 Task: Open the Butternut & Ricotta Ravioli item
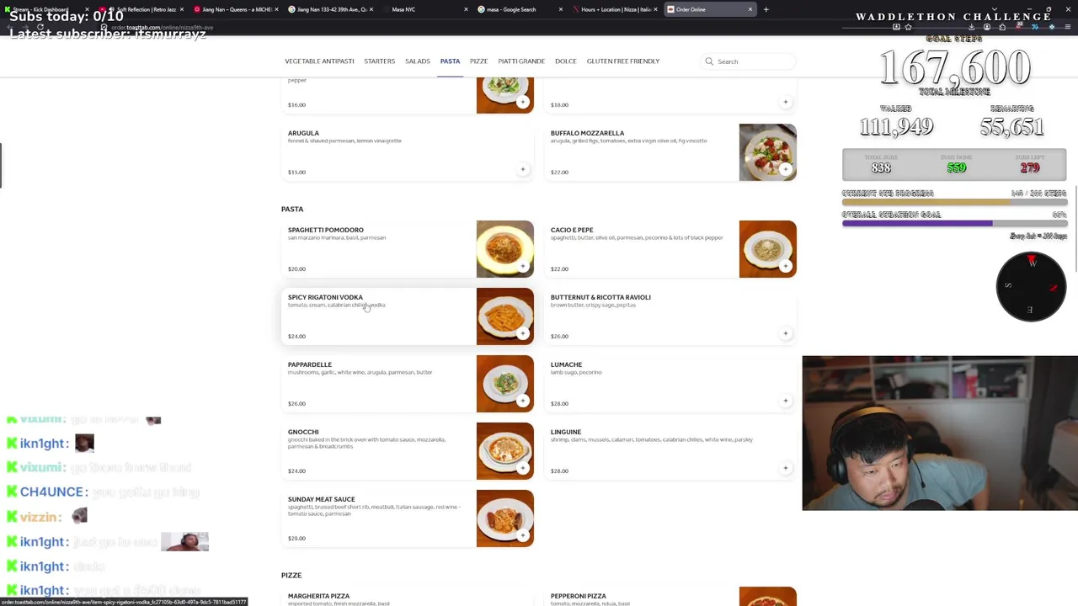tap(600, 297)
